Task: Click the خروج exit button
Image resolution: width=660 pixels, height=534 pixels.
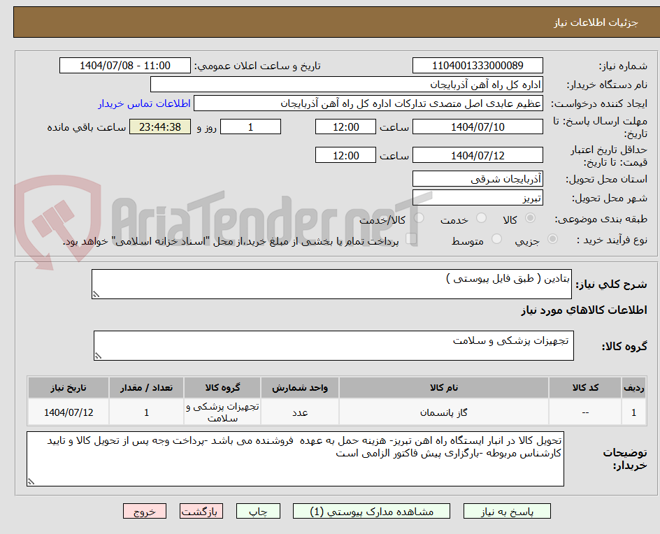Action: click(145, 511)
